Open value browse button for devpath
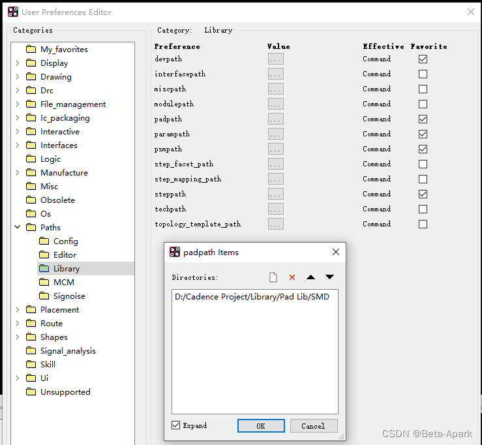Screen dimensions: 482x445 tap(275, 59)
